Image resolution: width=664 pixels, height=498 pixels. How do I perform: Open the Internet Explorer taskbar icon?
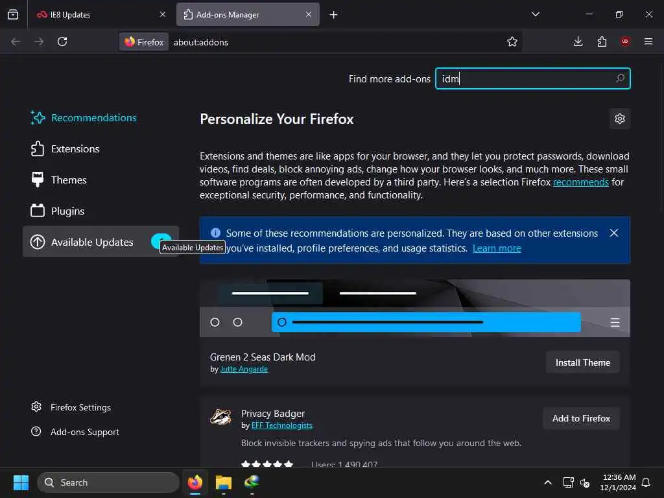[252, 482]
